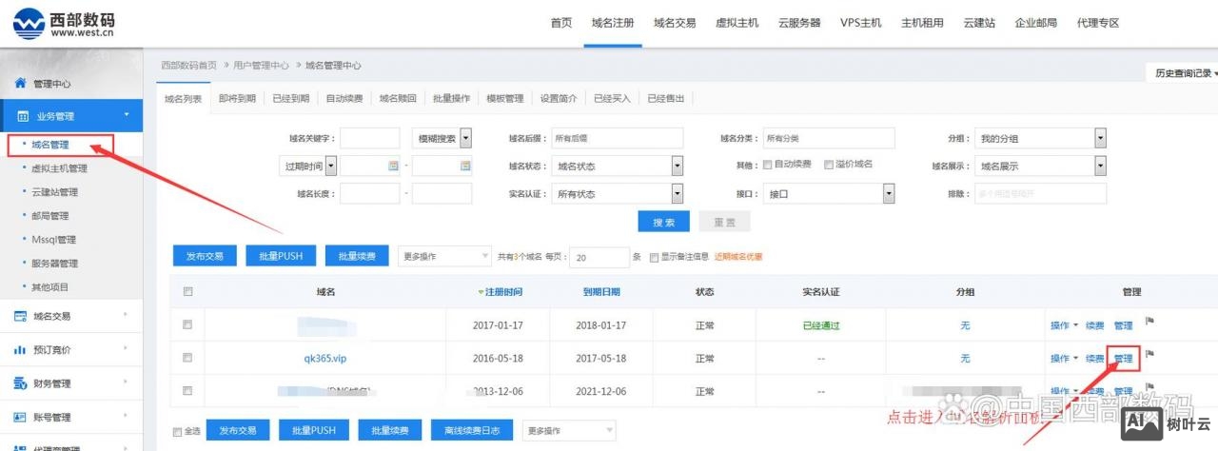
Task: Click the upper 批量PUSH button
Action: point(281,256)
